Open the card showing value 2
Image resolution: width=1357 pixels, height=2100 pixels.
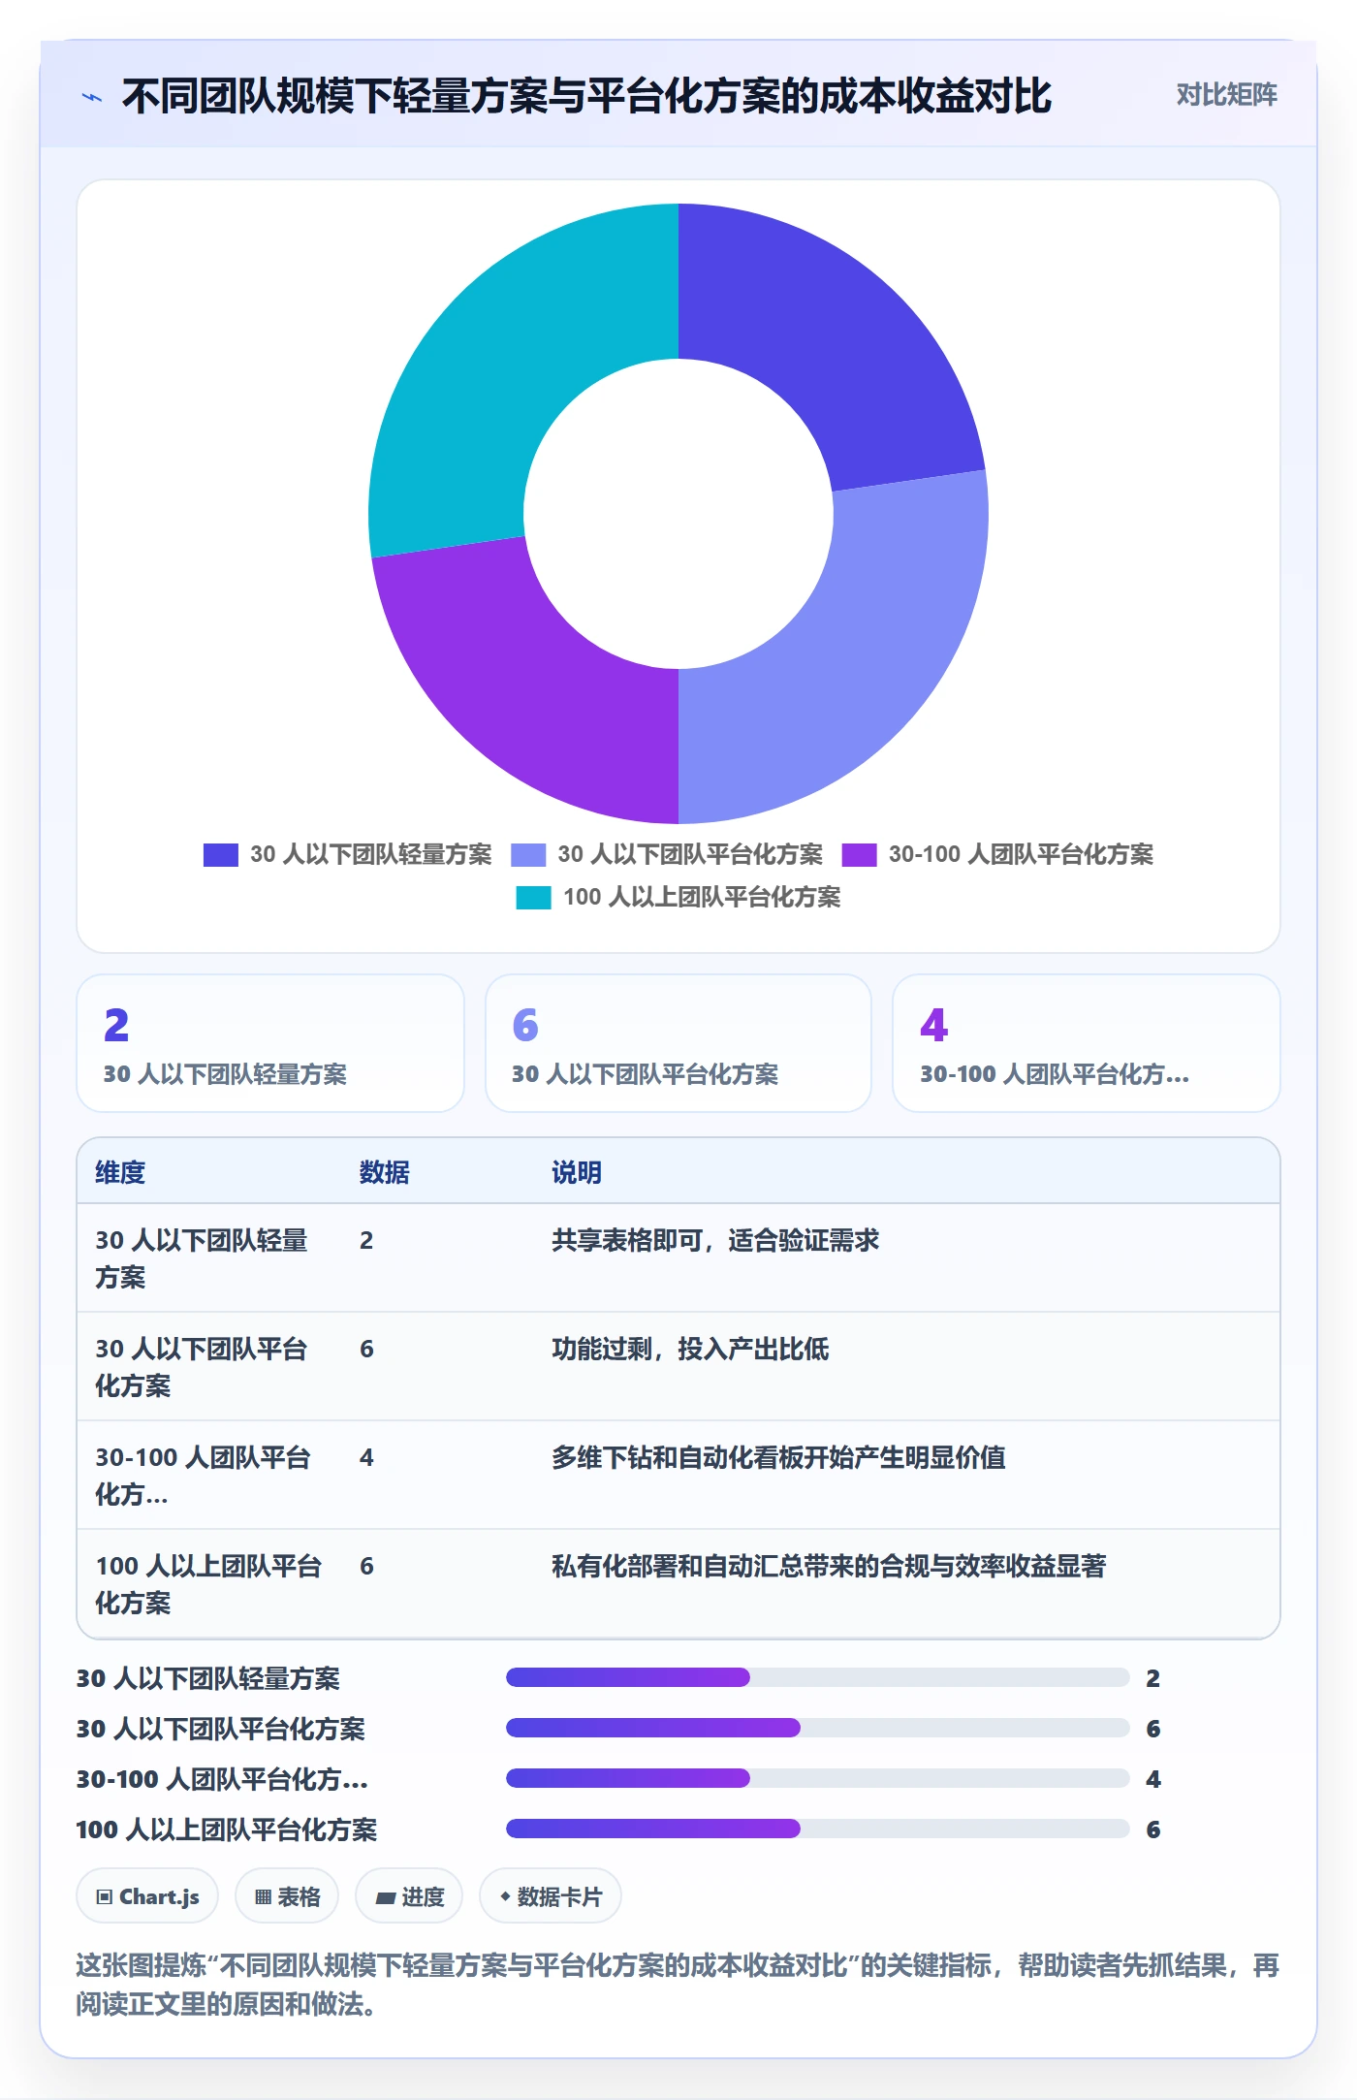(270, 1043)
